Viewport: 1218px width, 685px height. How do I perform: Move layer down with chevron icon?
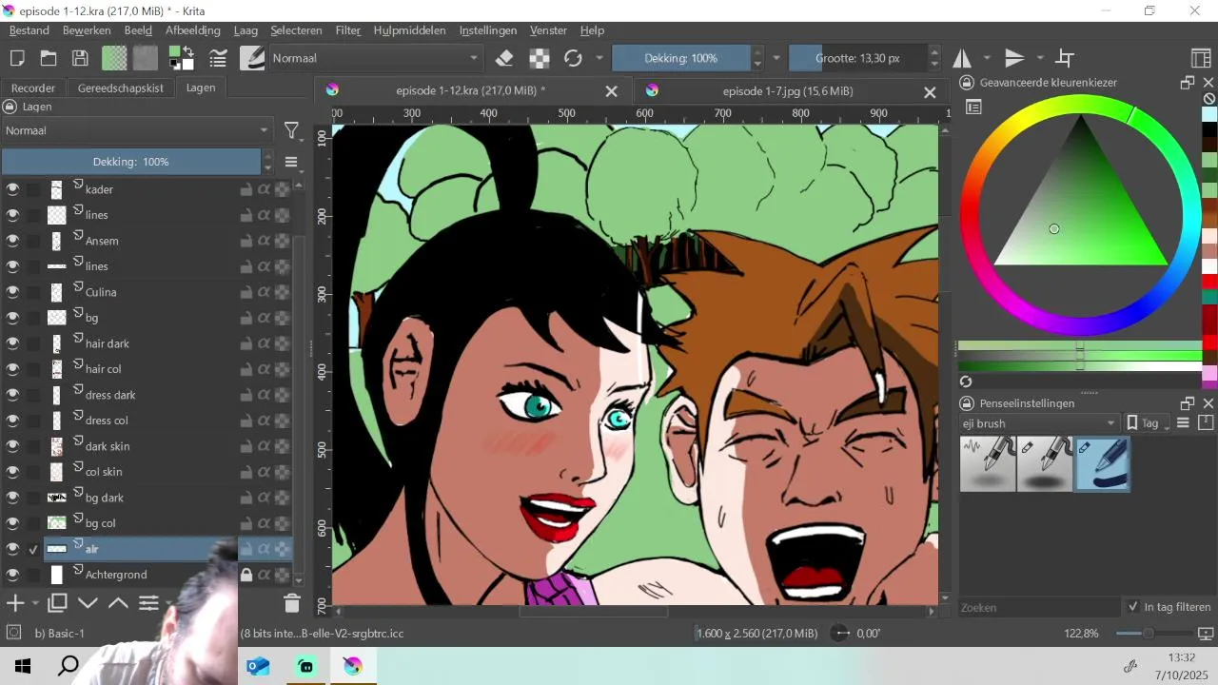88,603
